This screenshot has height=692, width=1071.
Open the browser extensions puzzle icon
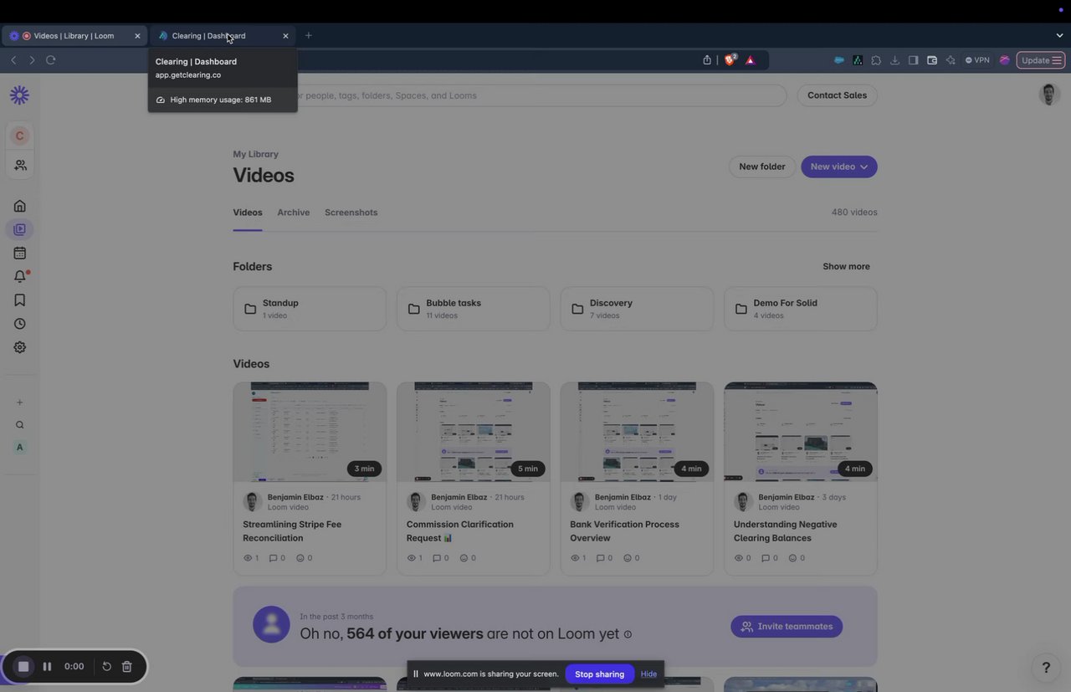tap(876, 60)
